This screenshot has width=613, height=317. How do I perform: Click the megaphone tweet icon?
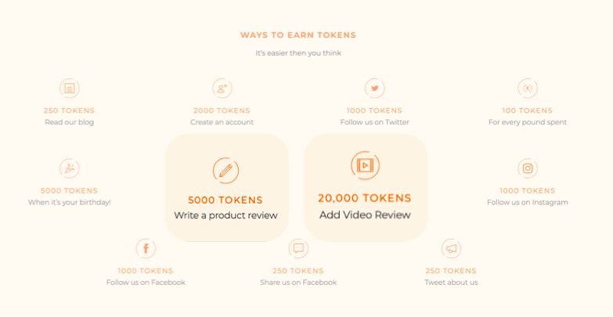[x=451, y=249]
